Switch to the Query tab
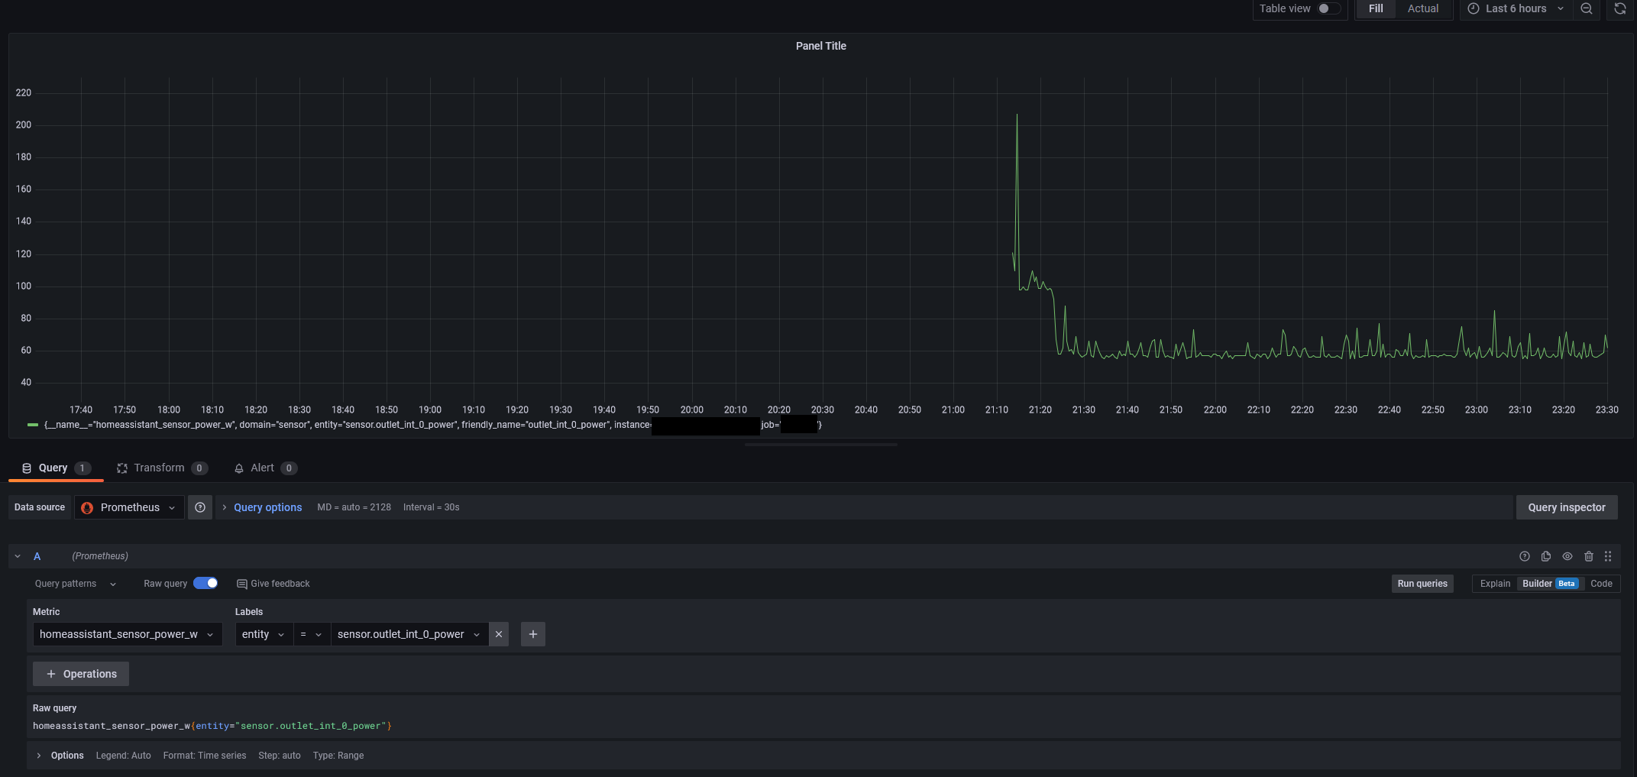The image size is (1637, 777). click(x=56, y=468)
